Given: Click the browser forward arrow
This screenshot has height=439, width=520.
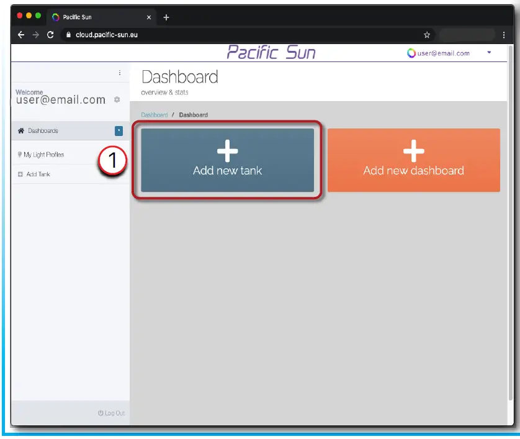Looking at the screenshot, I should coord(36,35).
